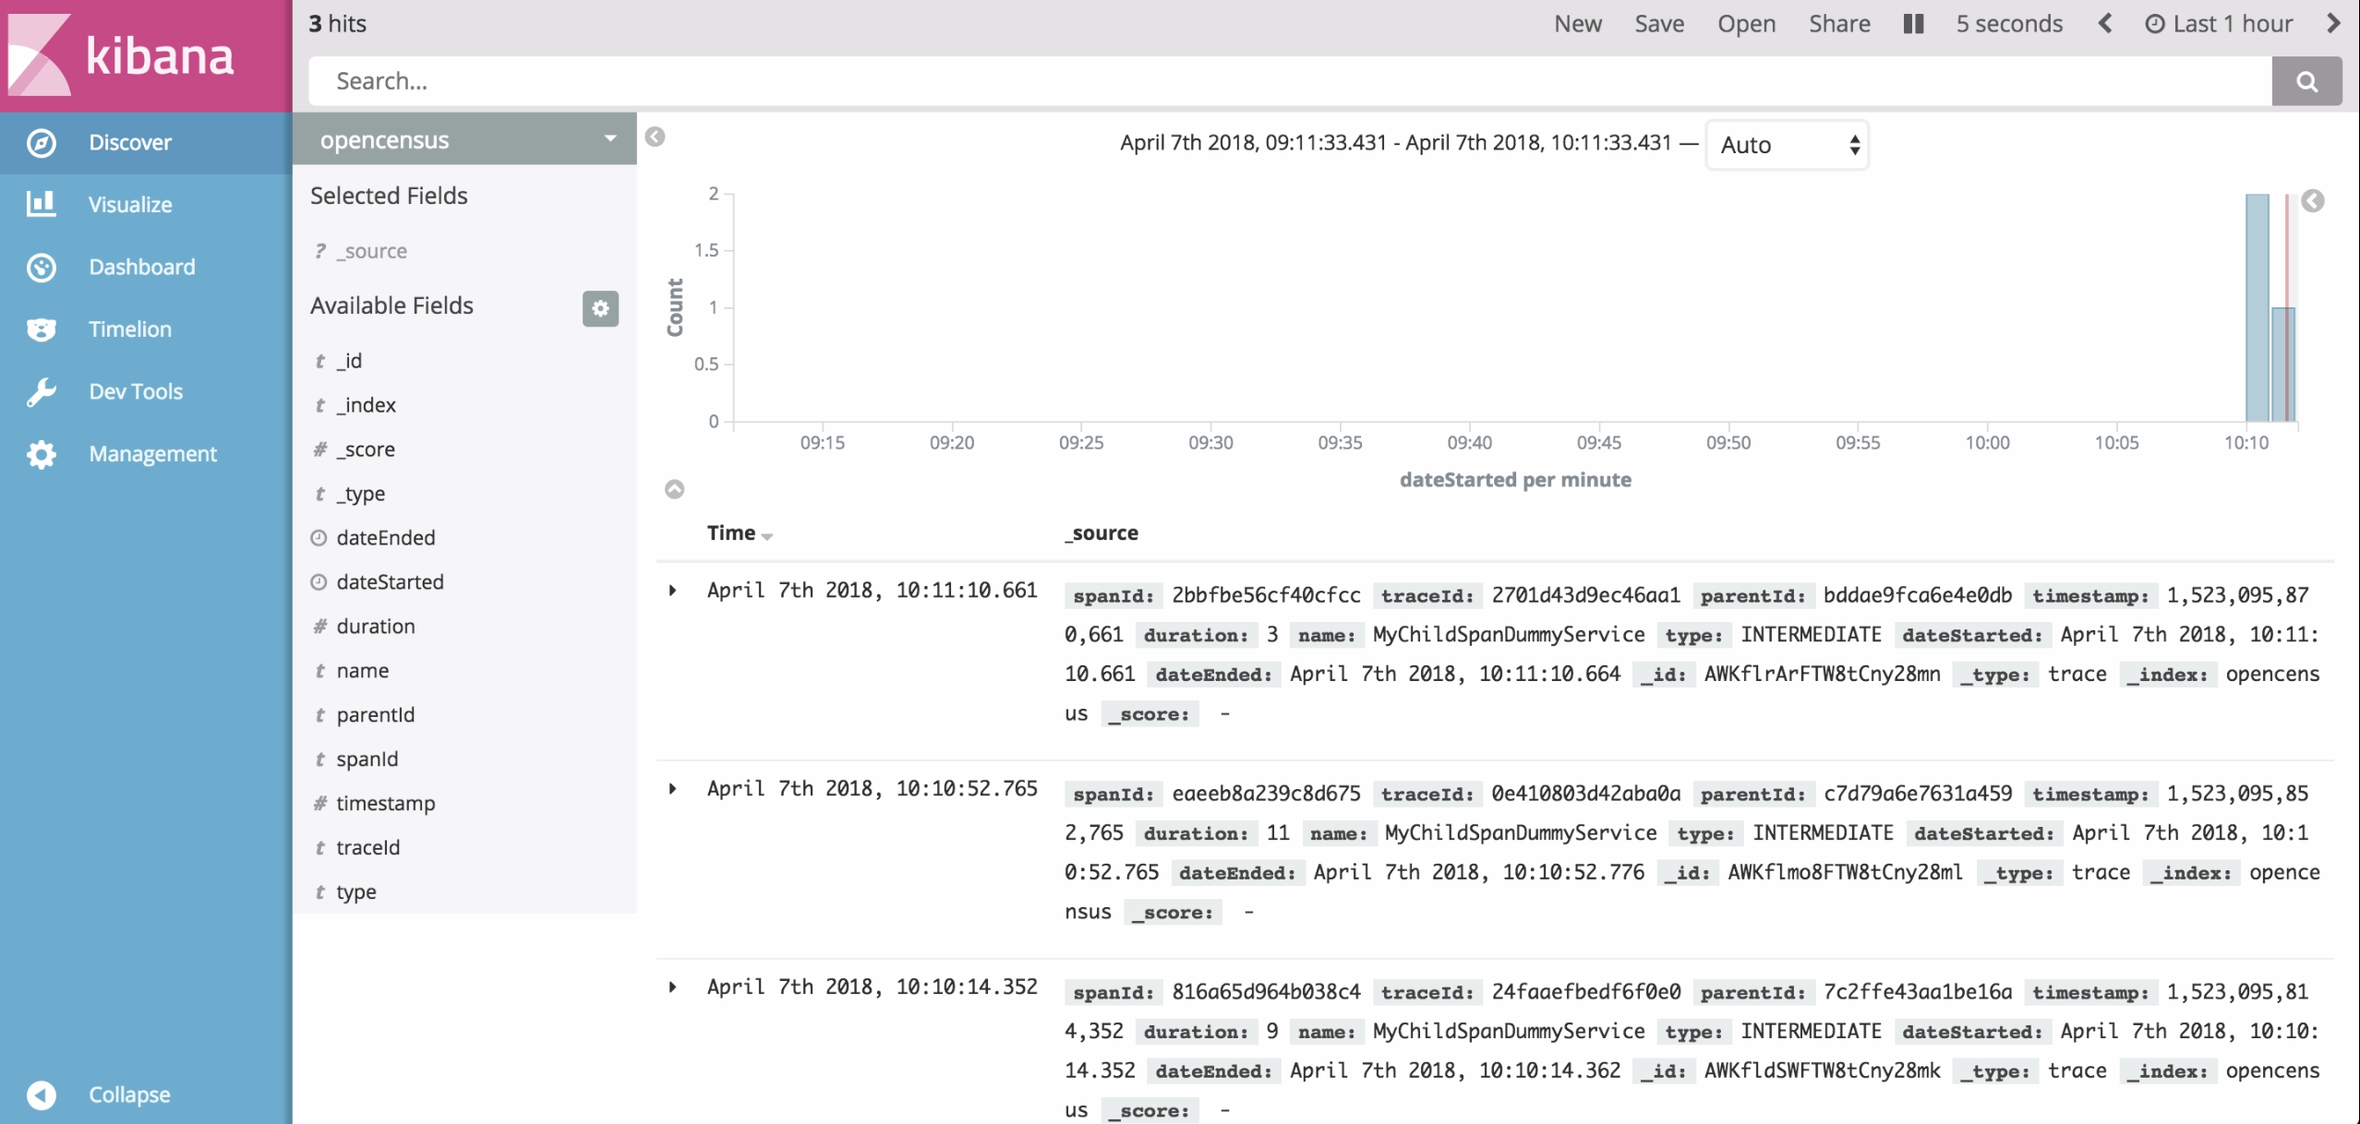Click the Management gear icon

(x=42, y=454)
